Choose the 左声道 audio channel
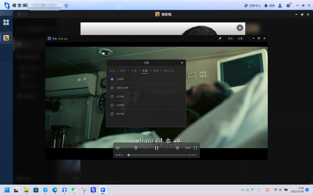Viewport: 313px width, 195px height. [x=112, y=97]
